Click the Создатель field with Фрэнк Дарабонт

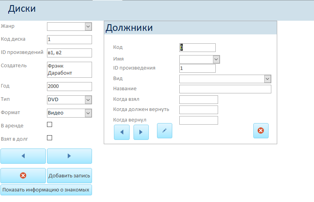(x=69, y=70)
